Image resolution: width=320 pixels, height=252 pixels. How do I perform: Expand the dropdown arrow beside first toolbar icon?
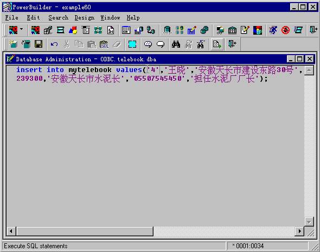pyautogui.click(x=22, y=29)
